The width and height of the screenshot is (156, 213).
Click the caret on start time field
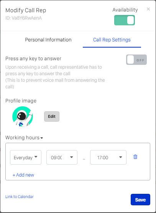coord(72,157)
